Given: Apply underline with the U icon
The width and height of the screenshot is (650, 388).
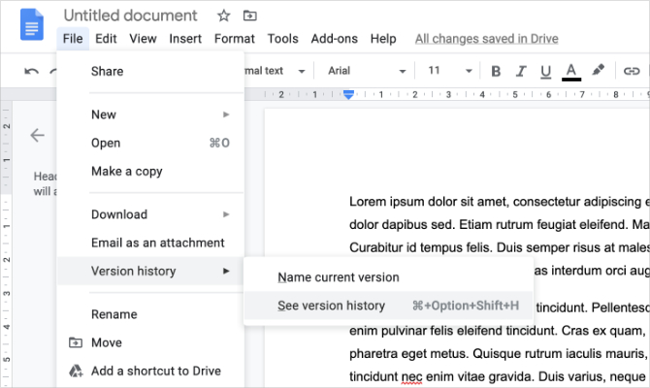Looking at the screenshot, I should tap(544, 71).
